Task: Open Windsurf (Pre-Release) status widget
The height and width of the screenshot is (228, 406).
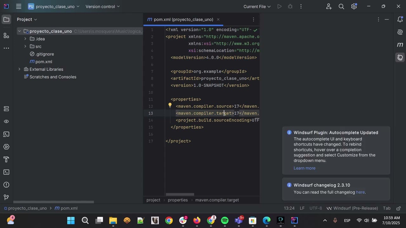Action: [x=352, y=208]
